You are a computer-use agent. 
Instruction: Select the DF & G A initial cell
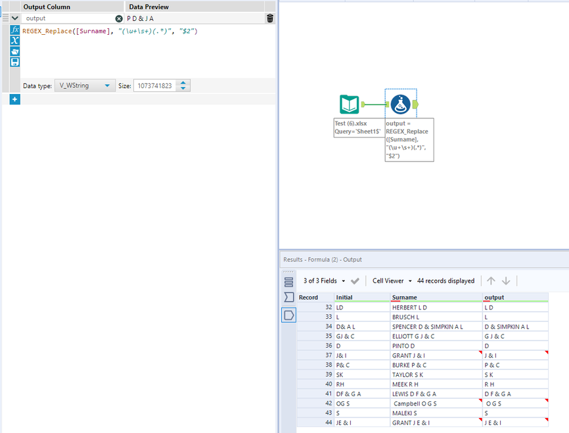pyautogui.click(x=362, y=394)
